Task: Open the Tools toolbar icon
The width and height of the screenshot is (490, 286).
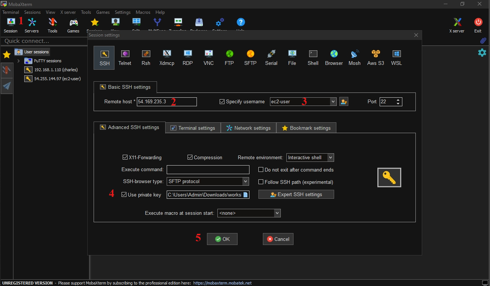Action: [53, 25]
